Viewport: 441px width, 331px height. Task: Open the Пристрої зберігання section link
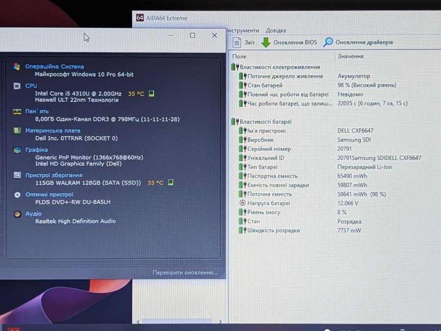pyautogui.click(x=54, y=175)
